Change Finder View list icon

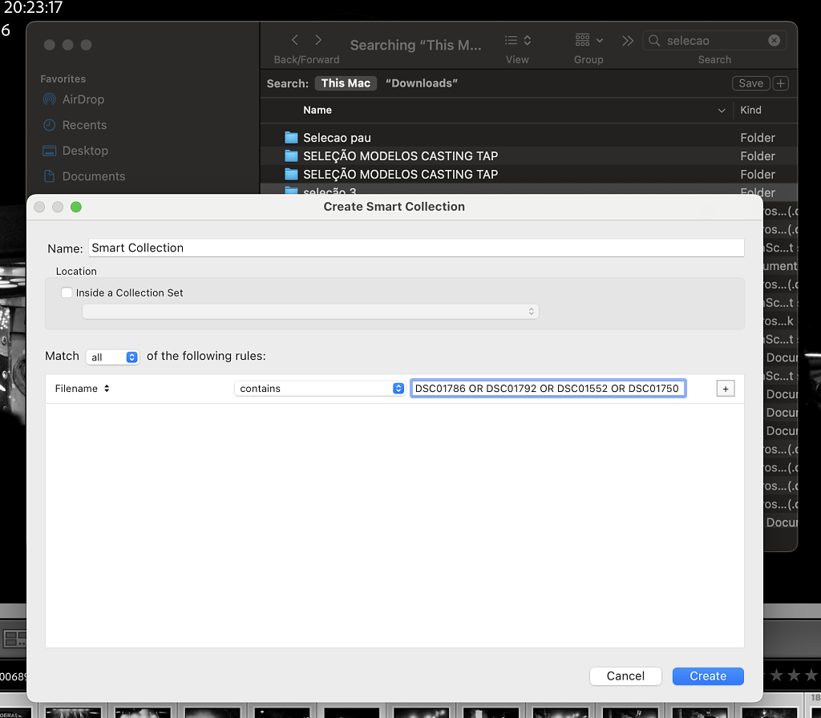[x=516, y=40]
